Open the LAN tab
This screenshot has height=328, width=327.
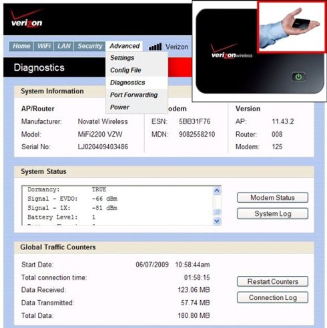click(x=64, y=46)
